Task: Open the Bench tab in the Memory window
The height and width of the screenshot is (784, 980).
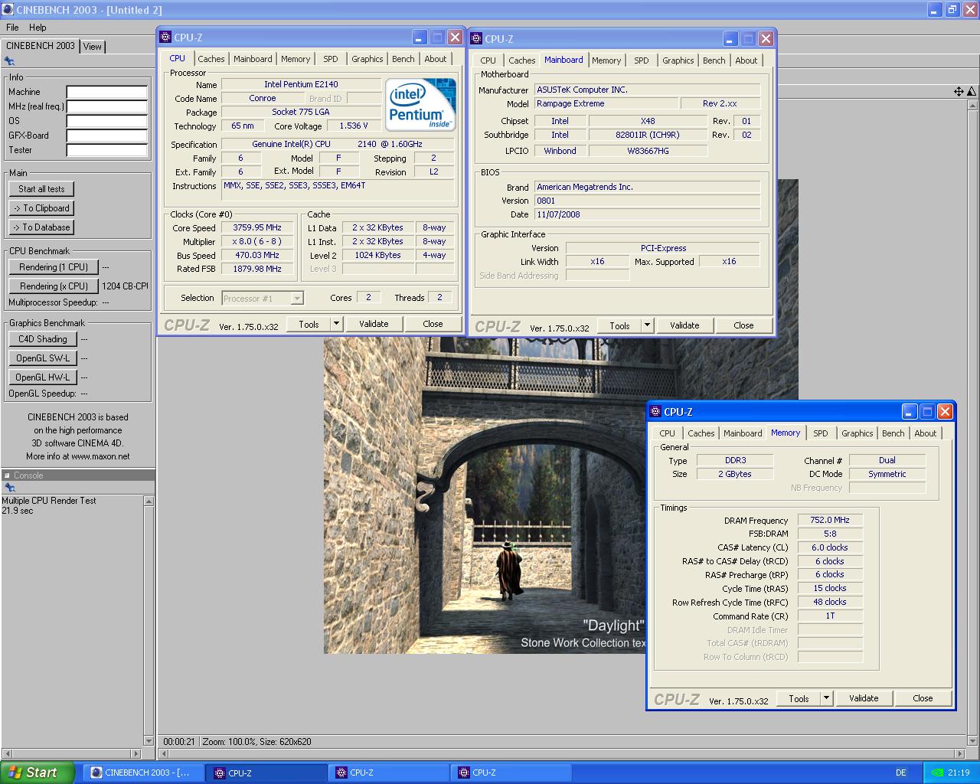Action: point(893,433)
